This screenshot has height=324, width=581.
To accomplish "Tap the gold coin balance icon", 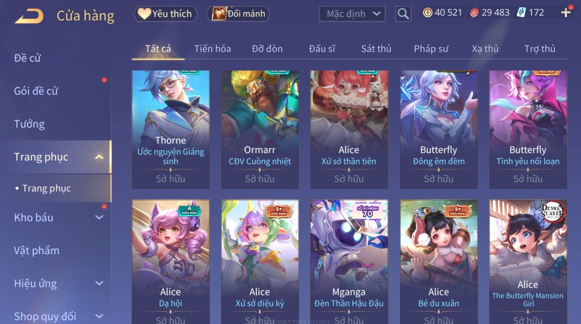I will point(427,13).
